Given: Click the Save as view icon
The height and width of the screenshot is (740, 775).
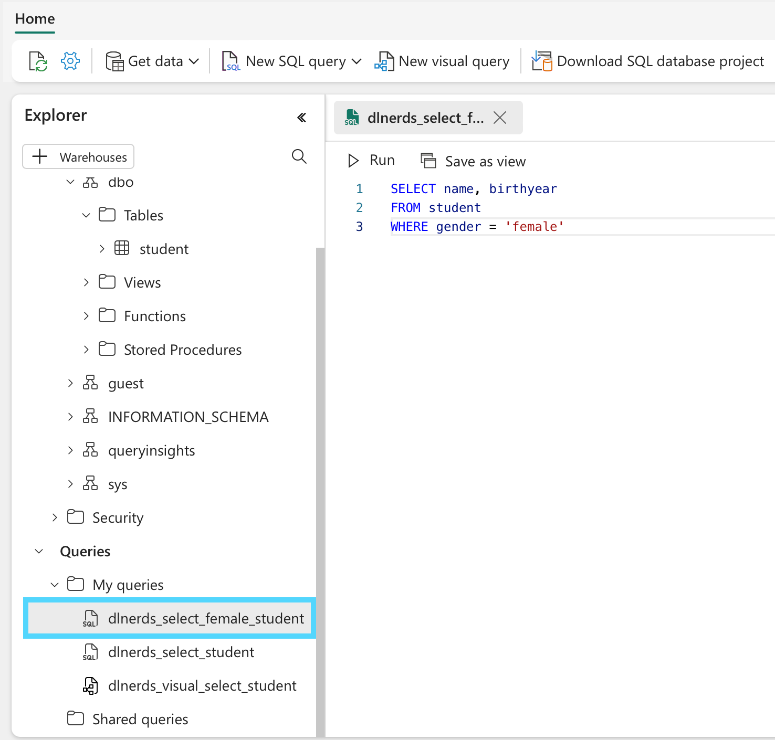Looking at the screenshot, I should [428, 161].
